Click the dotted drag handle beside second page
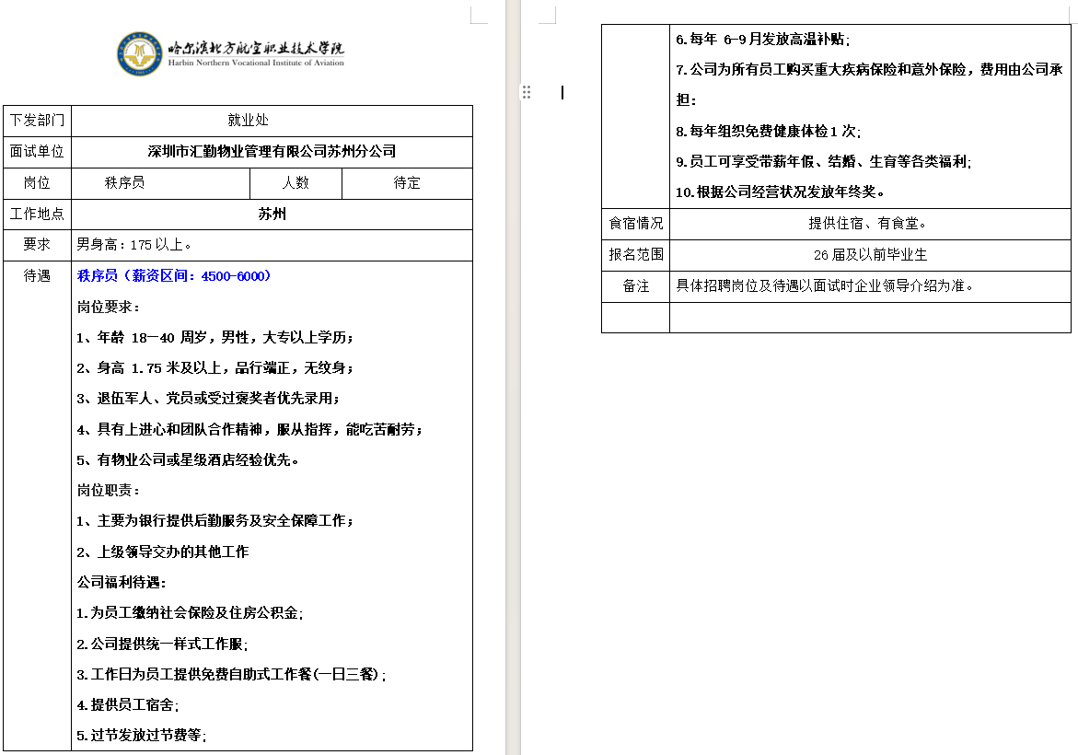The width and height of the screenshot is (1078, 755). tap(527, 92)
